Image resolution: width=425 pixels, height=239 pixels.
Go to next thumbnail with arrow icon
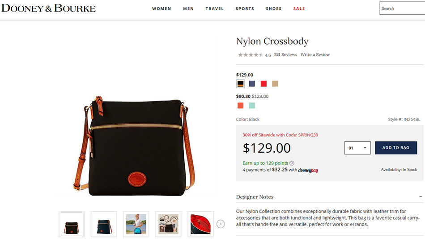pyautogui.click(x=221, y=224)
